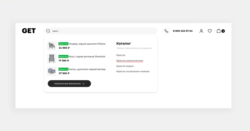Click the phone call icon
Viewport: 250px width, 131px height.
166,31
